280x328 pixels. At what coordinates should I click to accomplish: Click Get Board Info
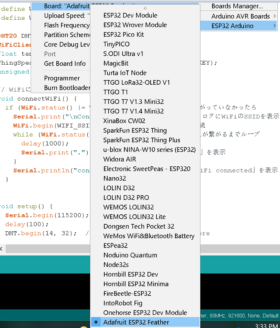pyautogui.click(x=61, y=63)
